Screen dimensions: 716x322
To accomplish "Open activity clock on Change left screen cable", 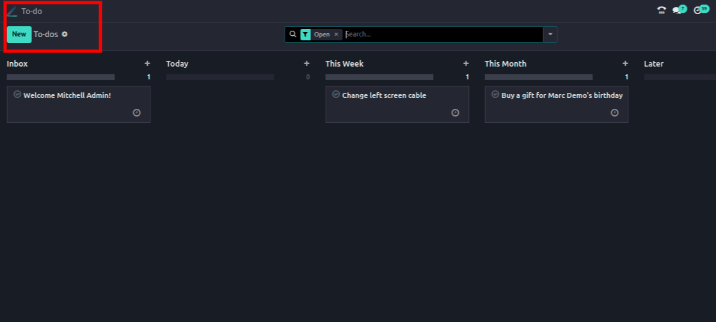I will [455, 113].
